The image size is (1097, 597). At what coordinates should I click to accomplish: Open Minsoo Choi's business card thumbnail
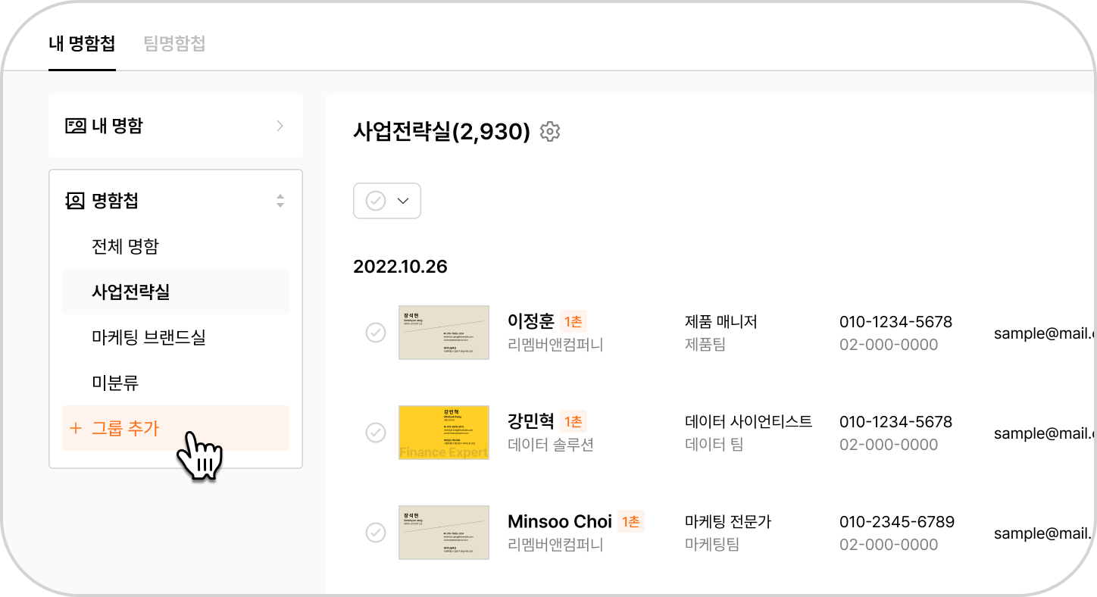pos(444,533)
